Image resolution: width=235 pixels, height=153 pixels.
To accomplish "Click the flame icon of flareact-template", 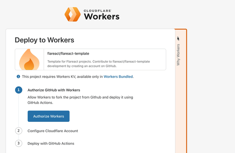I will (29, 59).
